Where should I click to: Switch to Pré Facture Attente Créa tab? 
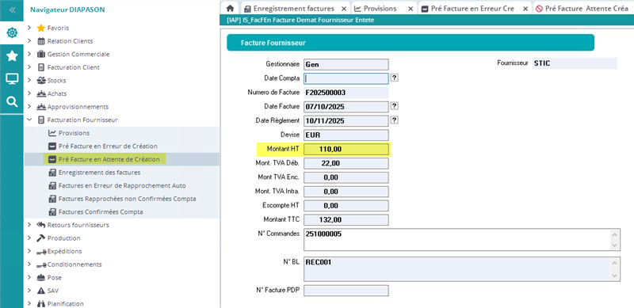tap(582, 8)
